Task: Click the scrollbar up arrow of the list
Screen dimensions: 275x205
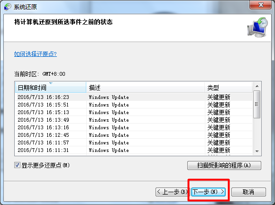Action: (257, 86)
